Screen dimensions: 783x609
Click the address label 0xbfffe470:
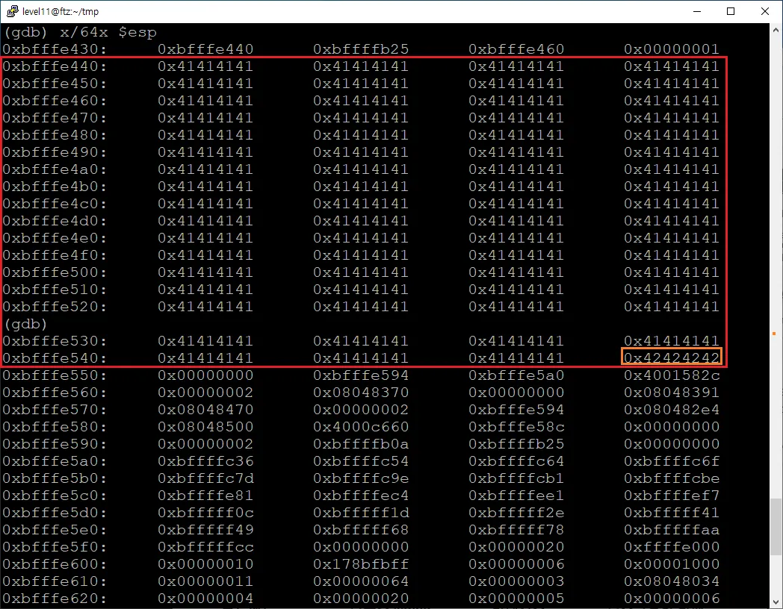tap(55, 118)
